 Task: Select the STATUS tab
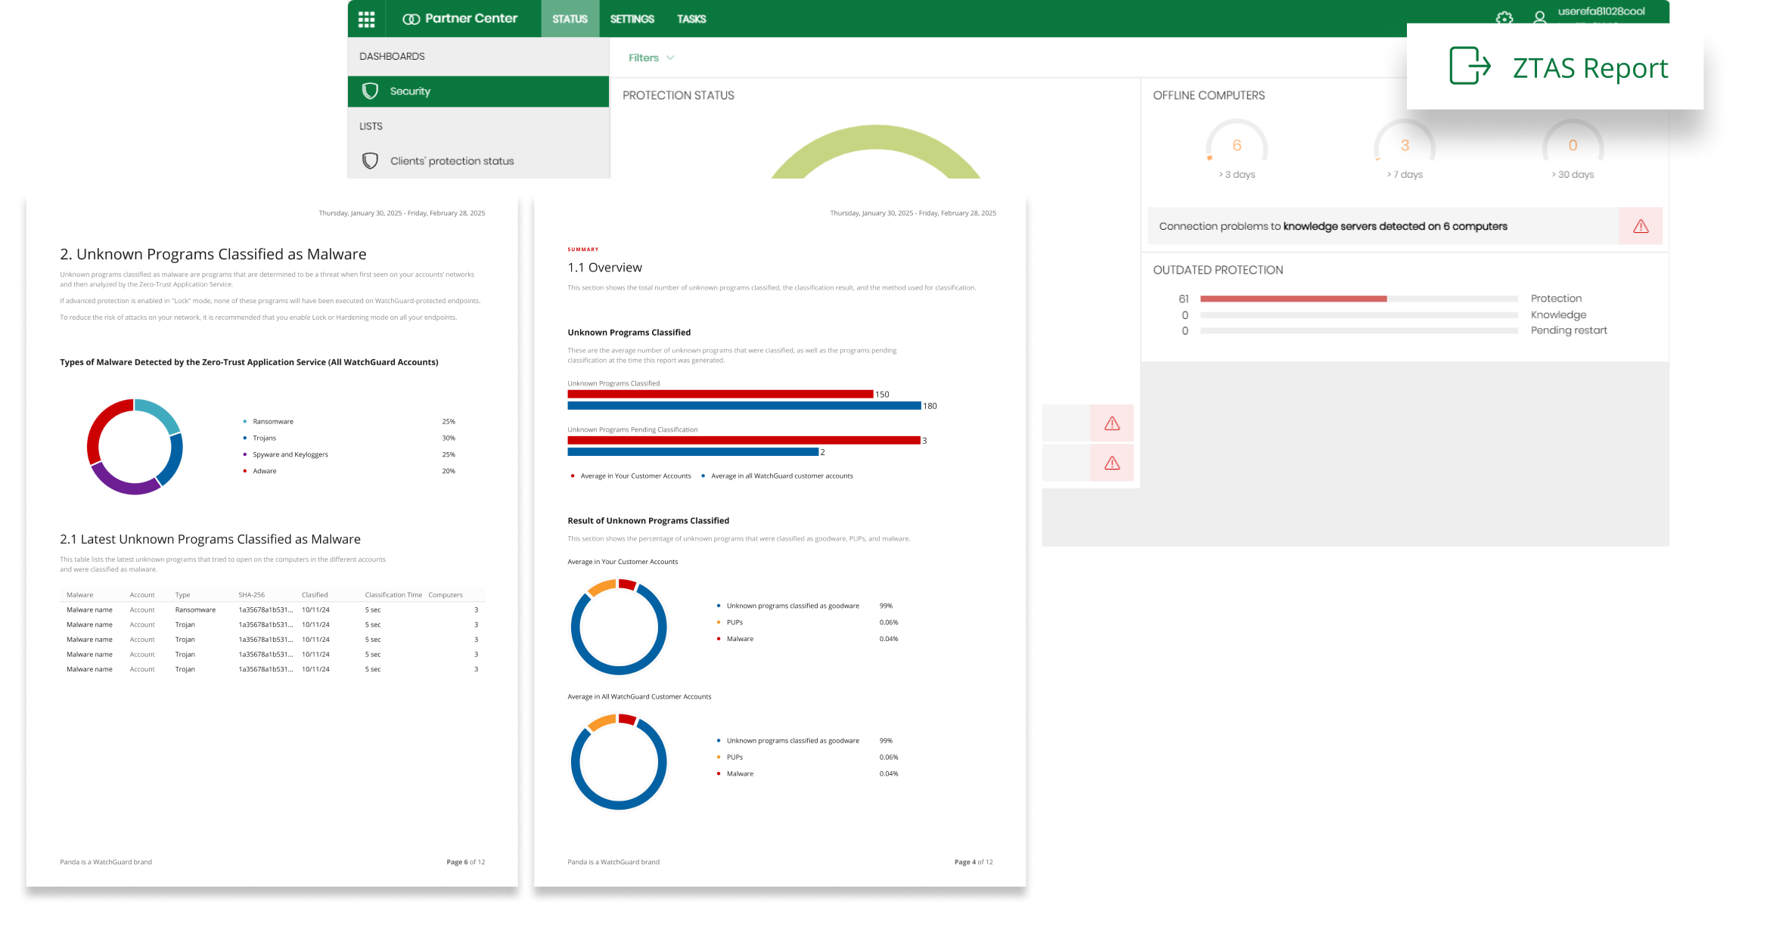pos(570,19)
